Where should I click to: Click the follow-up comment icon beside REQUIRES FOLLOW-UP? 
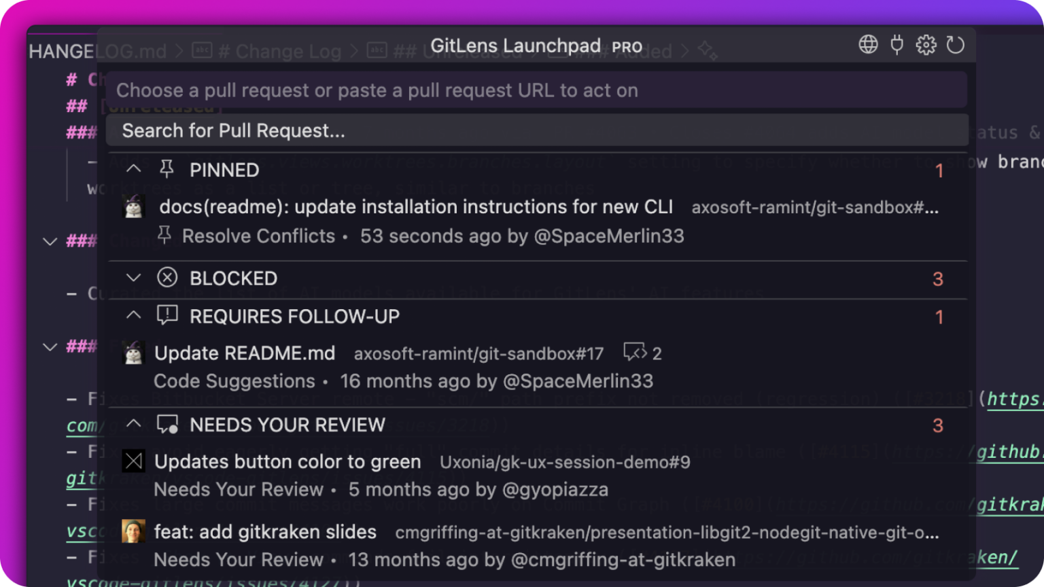[x=167, y=315]
